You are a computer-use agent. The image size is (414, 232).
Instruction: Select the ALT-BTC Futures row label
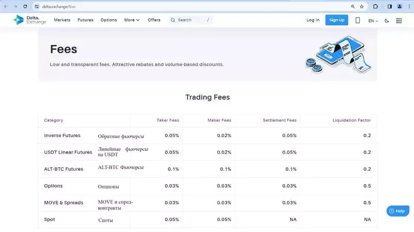(x=63, y=169)
